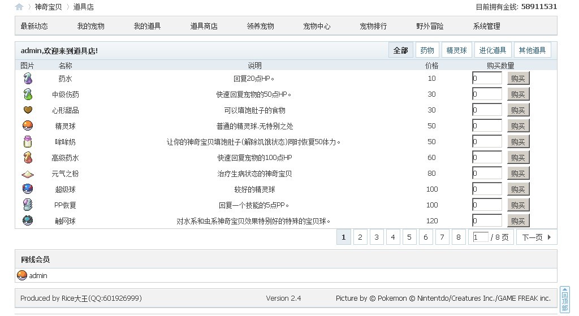Click the 心形甜品 heart icon
This screenshot has height=316, width=579.
click(28, 110)
